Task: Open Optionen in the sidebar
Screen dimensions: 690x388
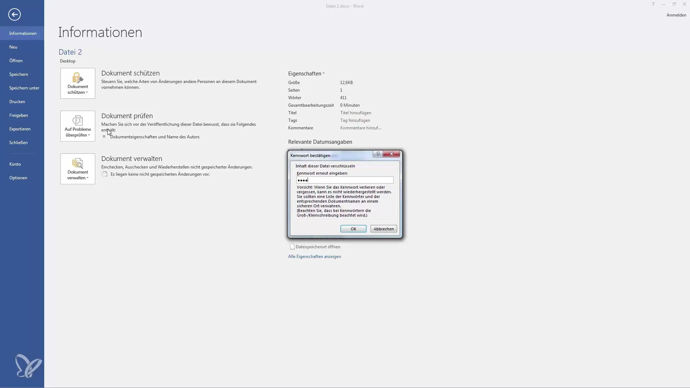Action: [22, 178]
